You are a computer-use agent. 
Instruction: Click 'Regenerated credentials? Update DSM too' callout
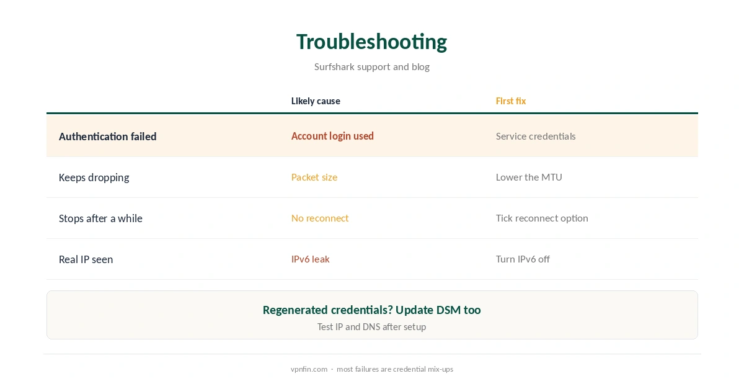click(x=371, y=310)
